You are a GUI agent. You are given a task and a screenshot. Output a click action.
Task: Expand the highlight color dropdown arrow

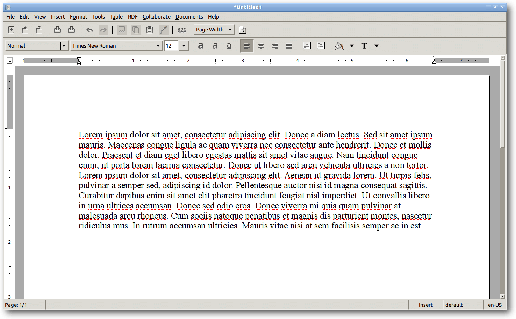[x=352, y=46]
